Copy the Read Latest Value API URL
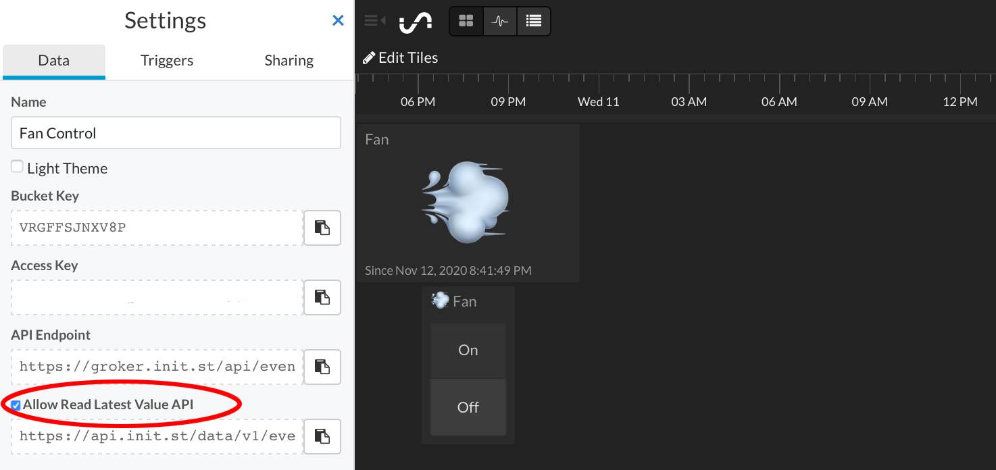This screenshot has height=470, width=996. click(x=322, y=436)
